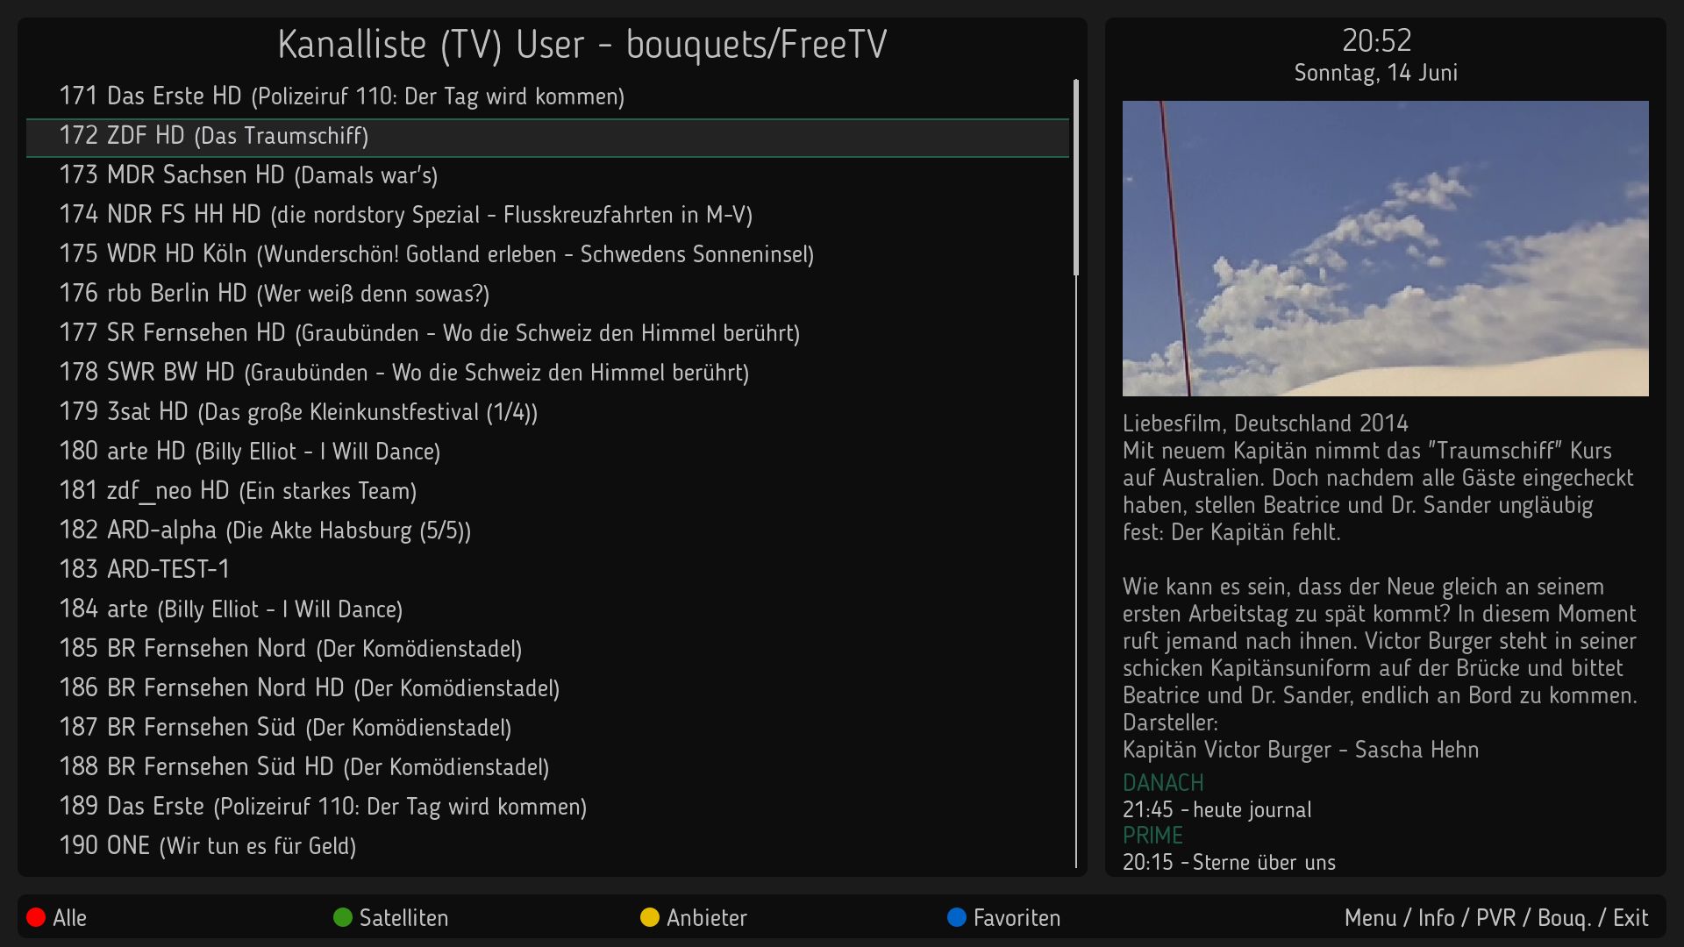
Task: Pick channel 179 3sat HD
Action: [x=298, y=412]
